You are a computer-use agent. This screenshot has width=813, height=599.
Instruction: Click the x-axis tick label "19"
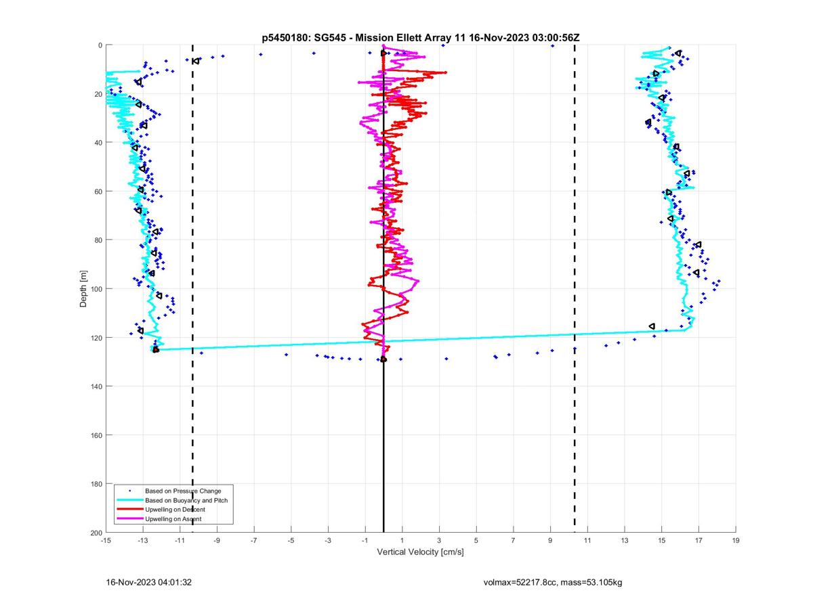point(736,541)
